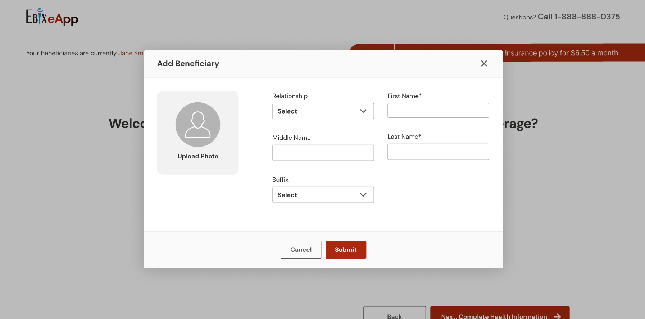Viewport: 645px width, 319px height.
Task: Click the Relationship field label
Action: pyautogui.click(x=290, y=96)
